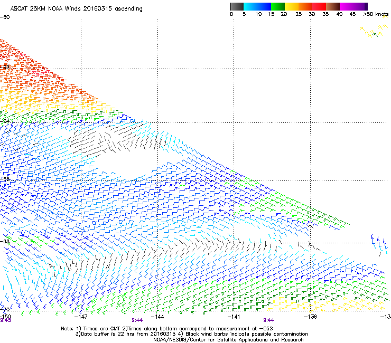Select the '-150' longitude label
The height and width of the screenshot is (343, 391).
pos(5,317)
